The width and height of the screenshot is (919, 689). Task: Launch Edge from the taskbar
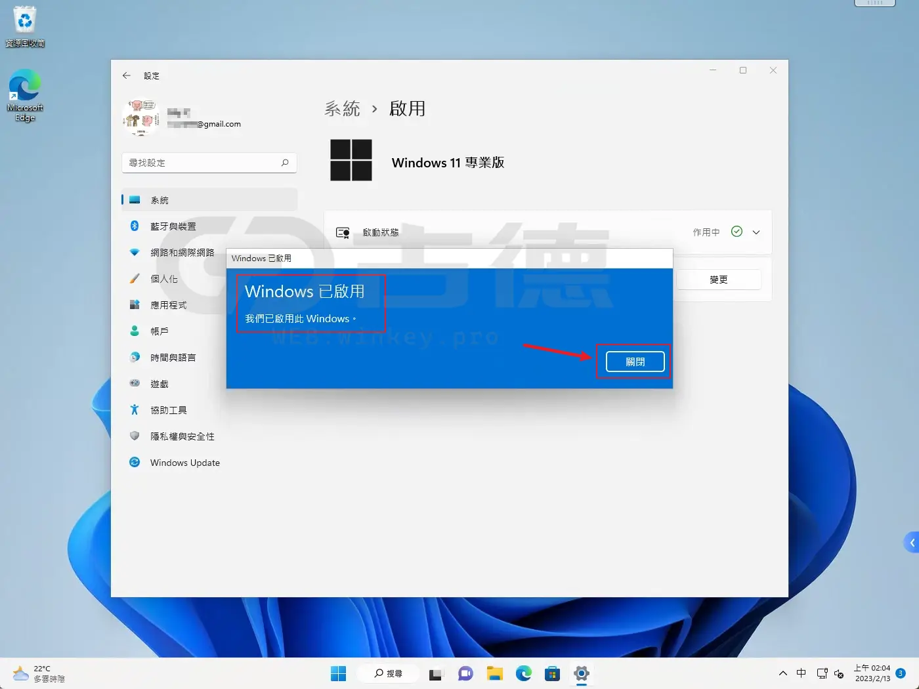point(523,674)
